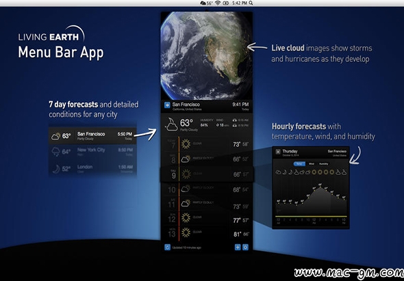Click the sun icon on Thu 9 row
The width and height of the screenshot is (404, 281).
(x=186, y=174)
